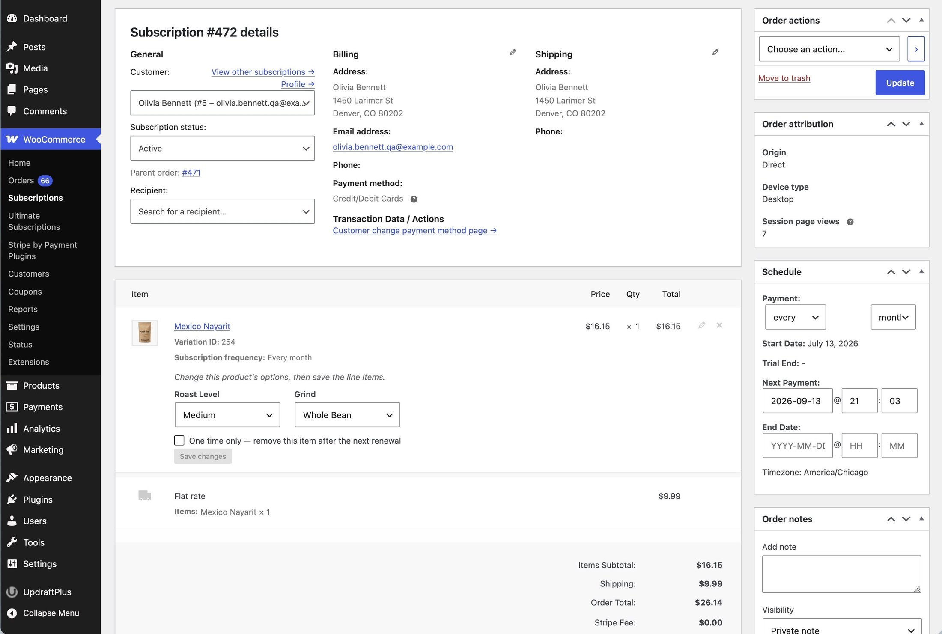Open the Search for a recipient dropdown
This screenshot has height=634, width=942.
pyautogui.click(x=222, y=211)
